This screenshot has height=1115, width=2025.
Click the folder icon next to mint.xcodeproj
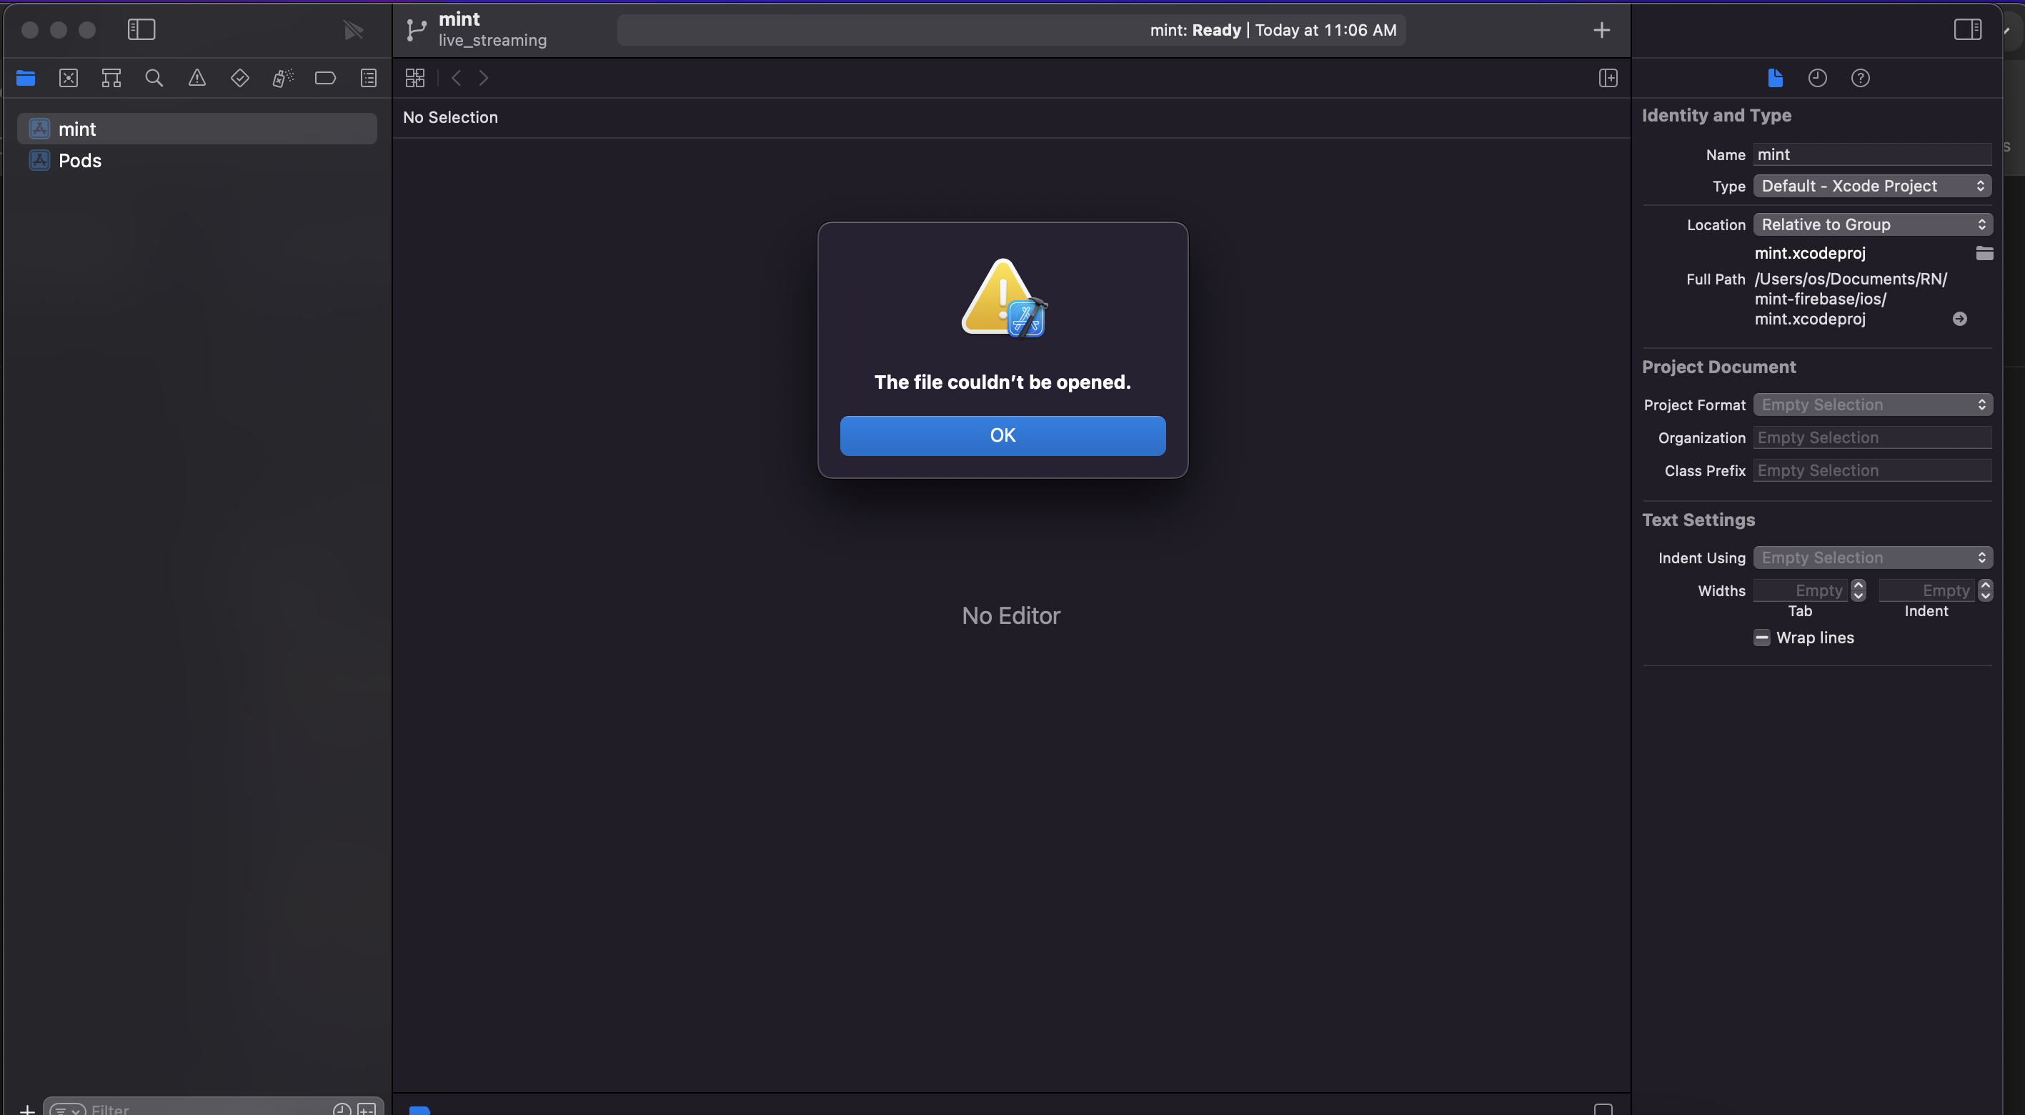(1984, 252)
